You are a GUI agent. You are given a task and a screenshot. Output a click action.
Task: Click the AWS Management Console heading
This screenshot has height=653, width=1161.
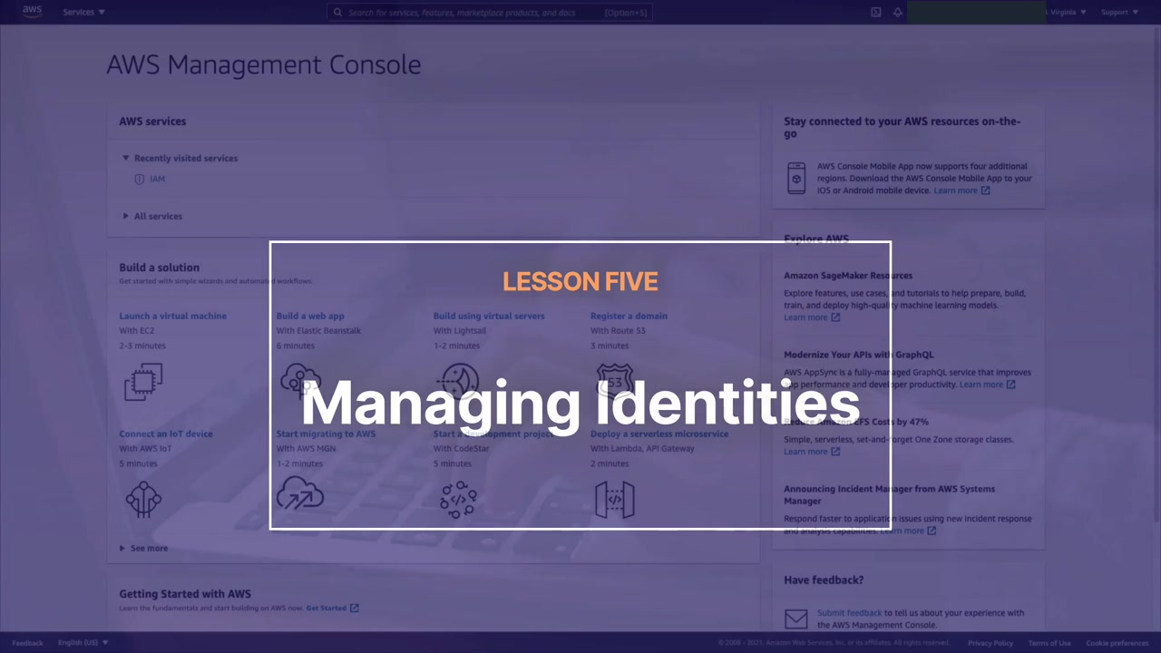coord(264,65)
